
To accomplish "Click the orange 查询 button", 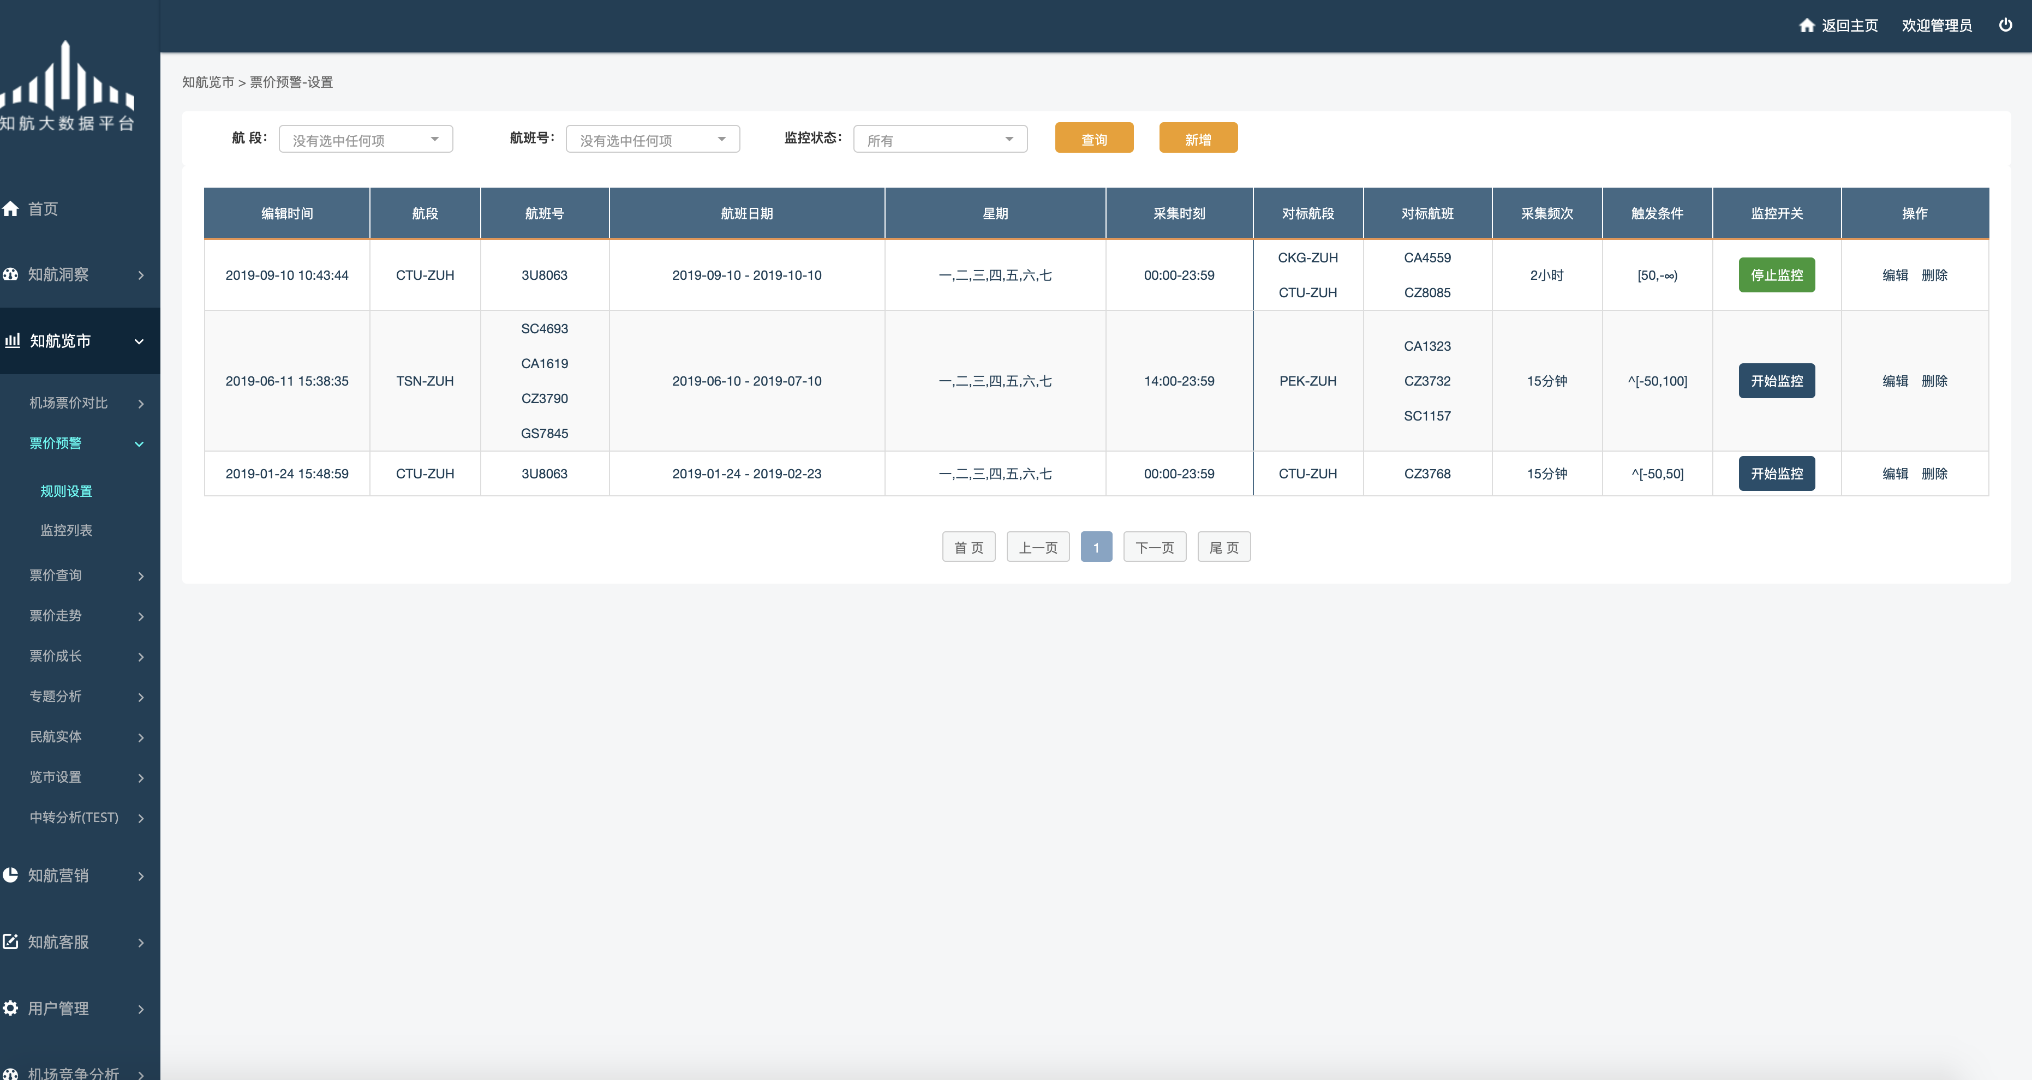I will click(1093, 139).
